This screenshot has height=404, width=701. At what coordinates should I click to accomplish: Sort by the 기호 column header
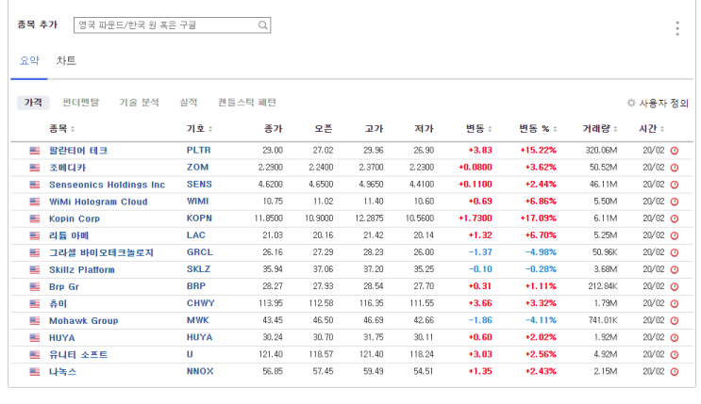click(199, 129)
